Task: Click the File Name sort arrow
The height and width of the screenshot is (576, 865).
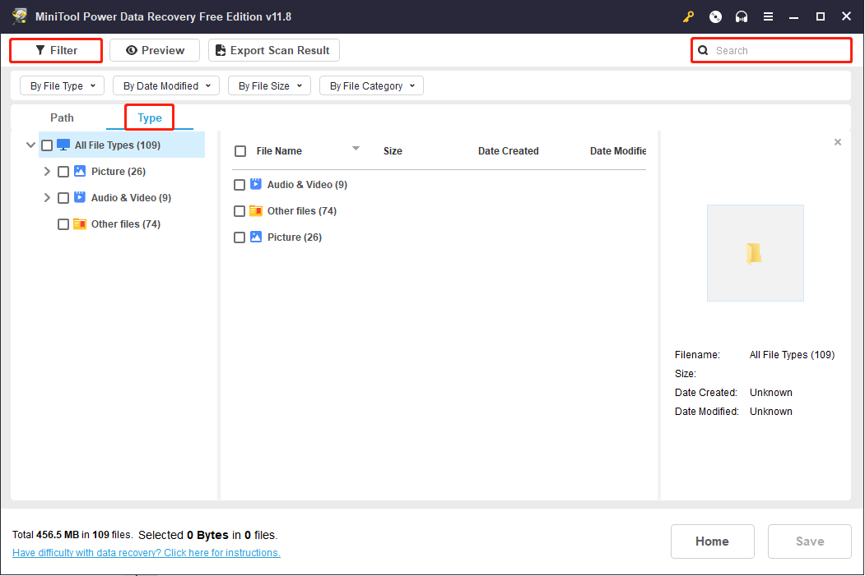Action: (356, 148)
